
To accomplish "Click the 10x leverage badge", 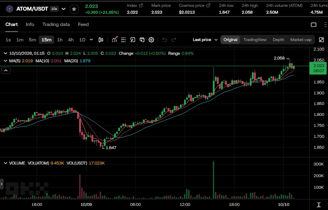I will point(54,9).
